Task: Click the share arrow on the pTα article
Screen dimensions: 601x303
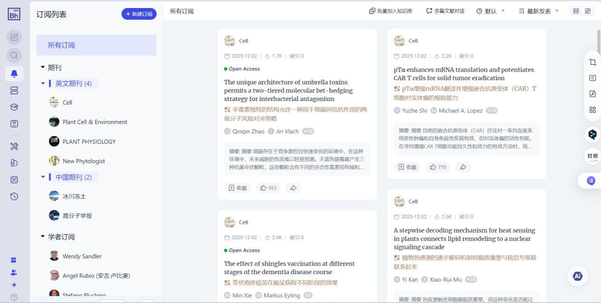Action: coord(463,167)
